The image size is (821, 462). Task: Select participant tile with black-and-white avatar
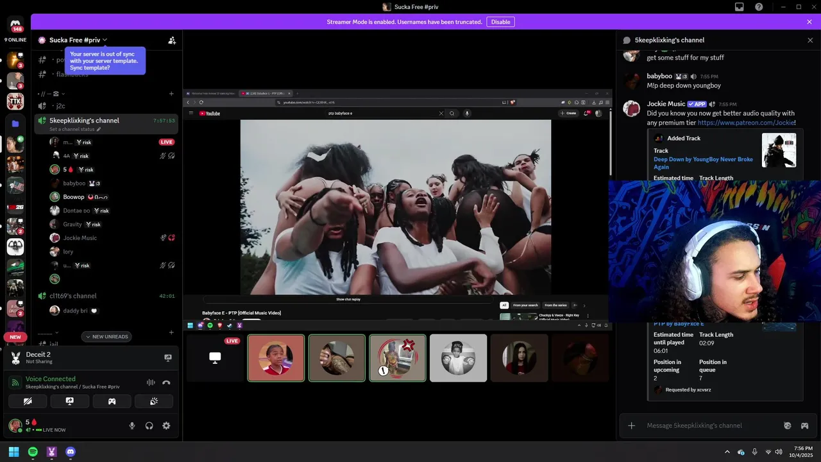(458, 358)
